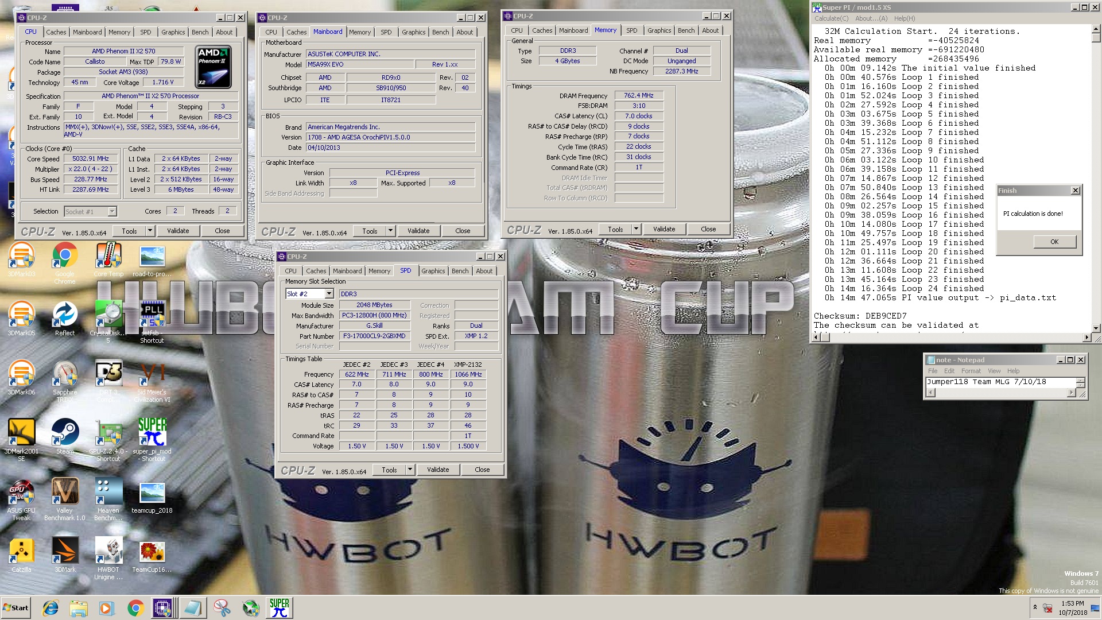This screenshot has height=620, width=1102.
Task: Click the CPU-Z taskbar button
Action: pyautogui.click(x=162, y=608)
